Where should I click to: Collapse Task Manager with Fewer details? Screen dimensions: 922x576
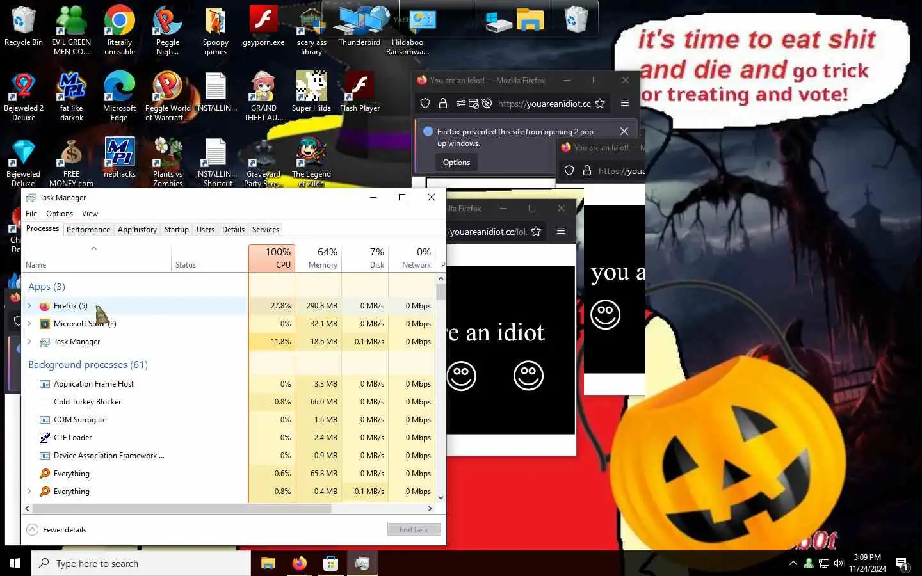tap(56, 530)
